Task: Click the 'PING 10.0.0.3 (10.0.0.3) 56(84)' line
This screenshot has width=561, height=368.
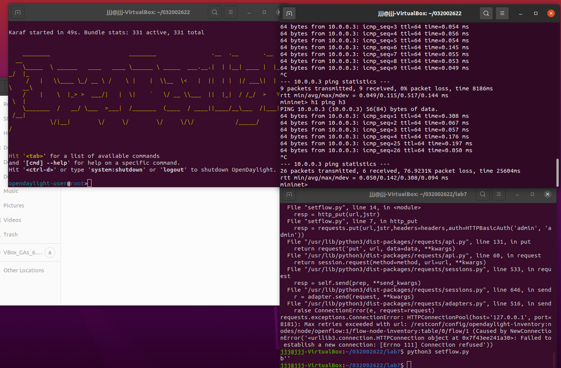Action: (359, 109)
